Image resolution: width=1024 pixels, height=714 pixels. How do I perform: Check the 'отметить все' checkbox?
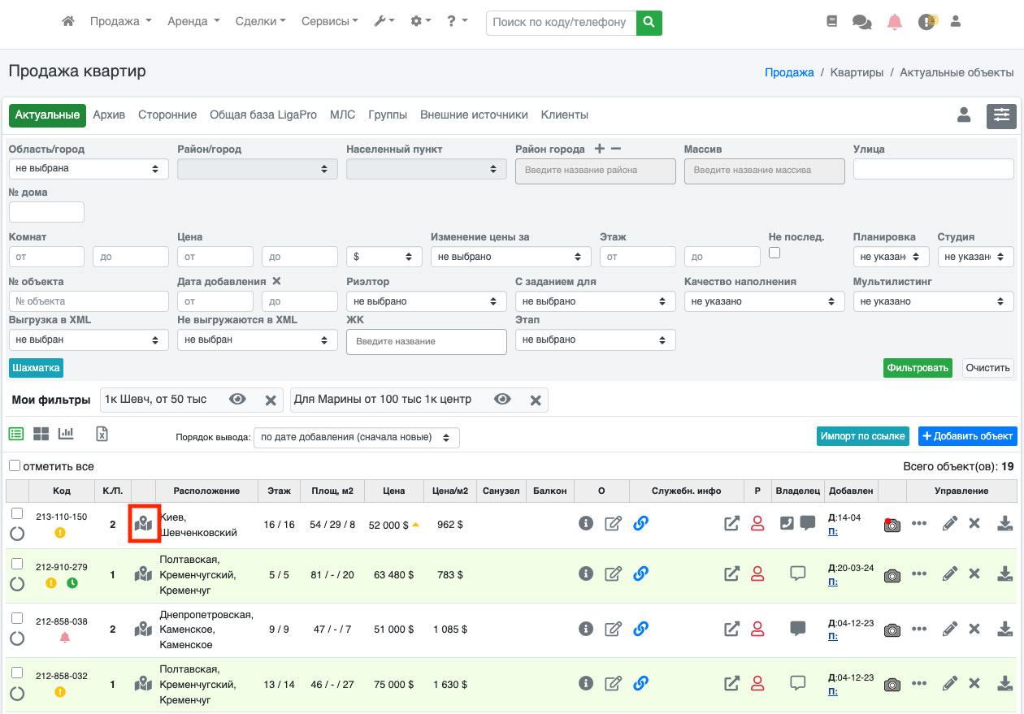tap(15, 465)
